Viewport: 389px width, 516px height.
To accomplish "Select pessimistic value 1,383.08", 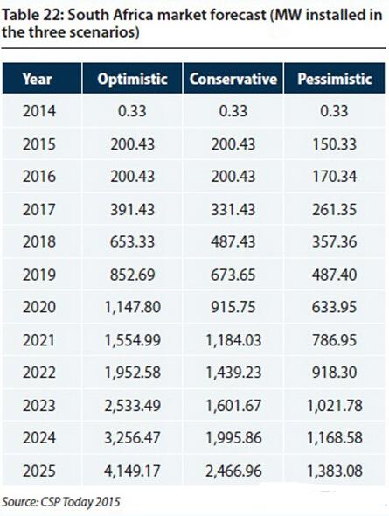I will [335, 471].
